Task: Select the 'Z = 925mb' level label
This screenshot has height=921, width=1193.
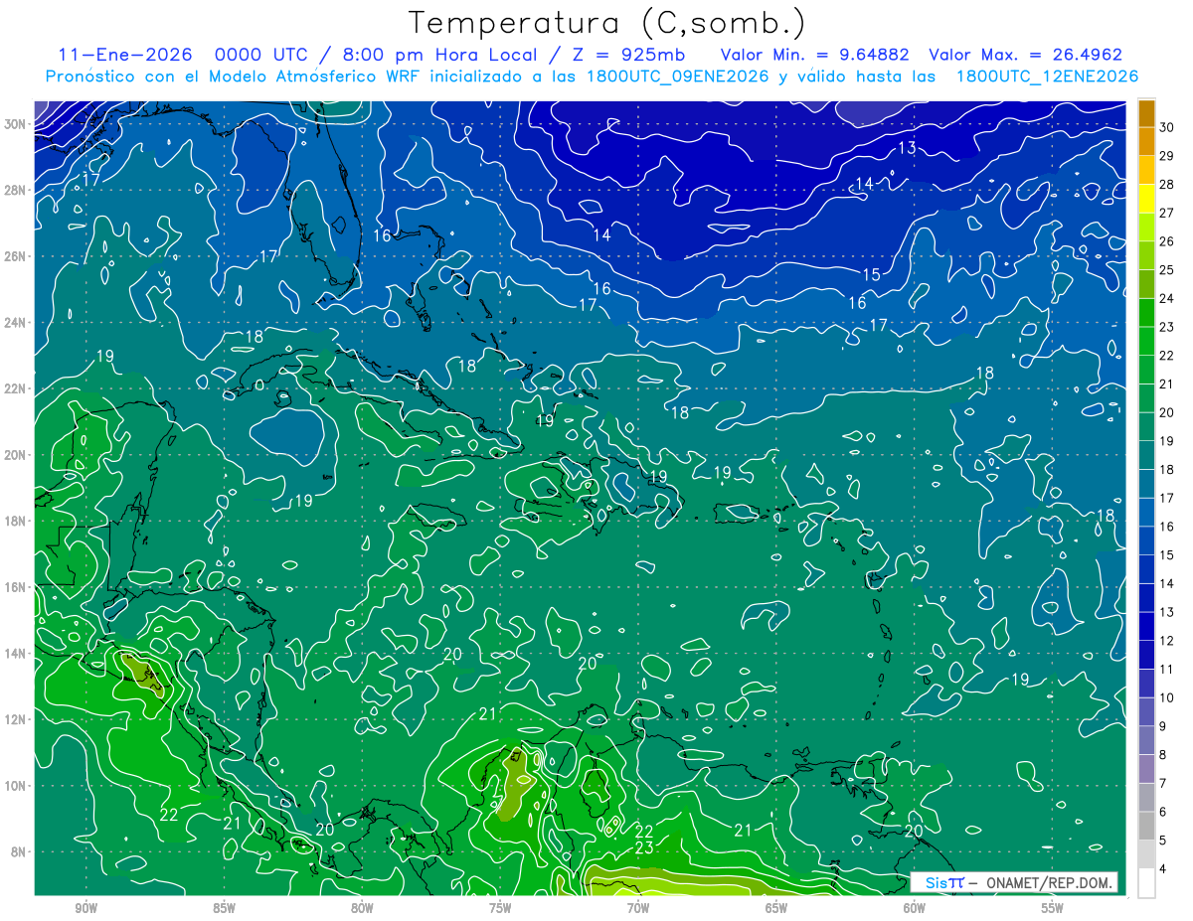Action: tap(629, 56)
